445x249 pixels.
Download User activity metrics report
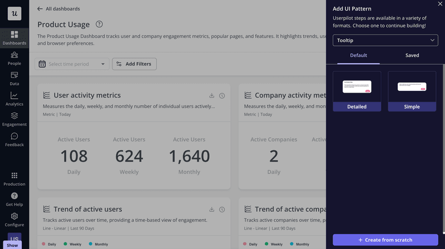pyautogui.click(x=212, y=95)
